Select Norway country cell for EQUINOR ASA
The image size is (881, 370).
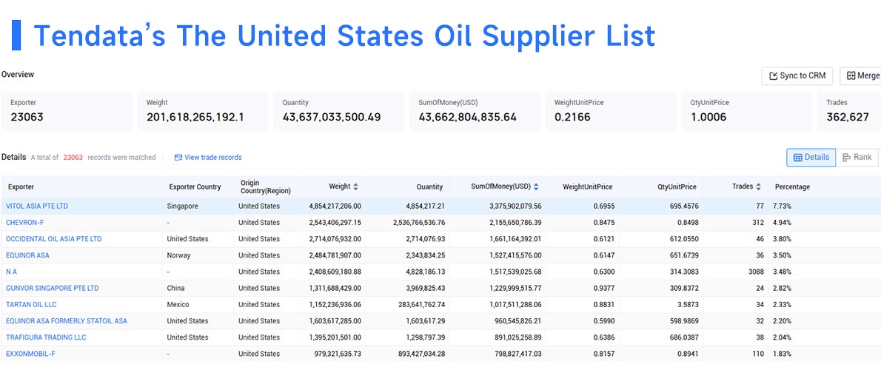pos(178,255)
